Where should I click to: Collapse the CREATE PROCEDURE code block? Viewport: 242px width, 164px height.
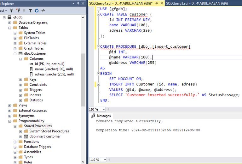98,46
